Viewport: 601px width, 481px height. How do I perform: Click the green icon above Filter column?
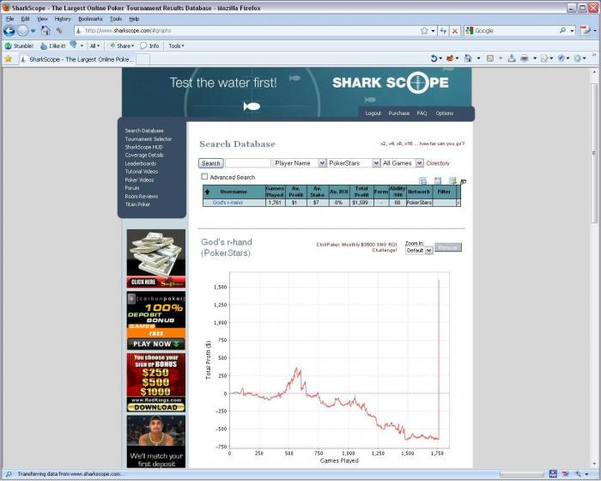[x=452, y=180]
